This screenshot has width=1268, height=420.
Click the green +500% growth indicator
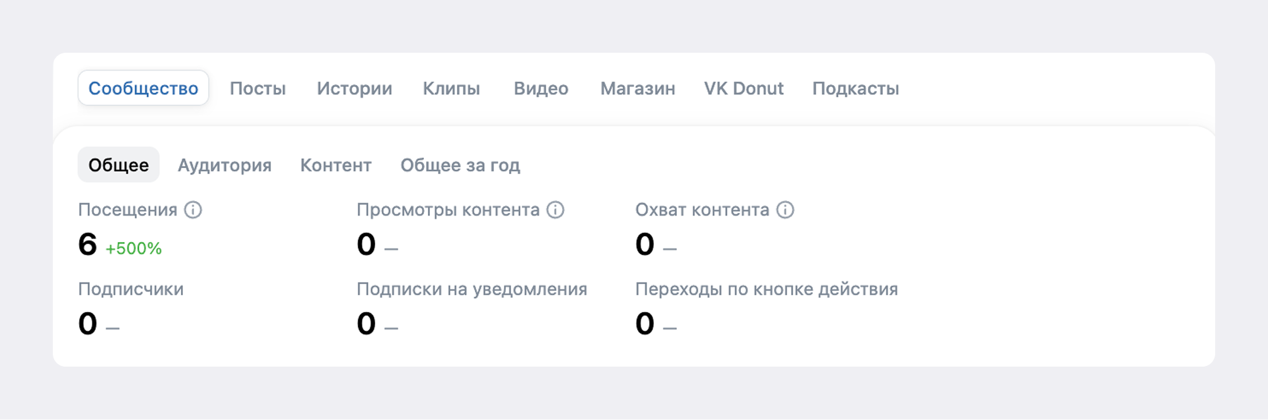click(133, 249)
